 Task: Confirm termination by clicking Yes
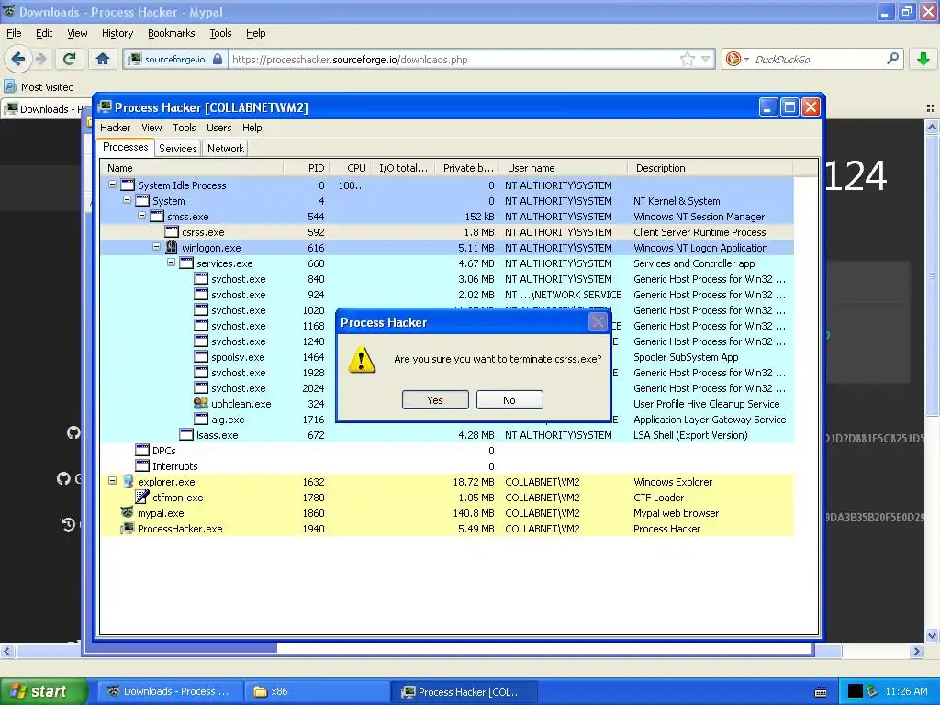coord(435,400)
